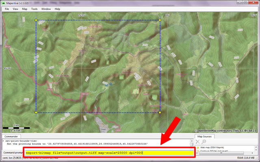Click the Maperitive app icon in title bar

(4, 3)
